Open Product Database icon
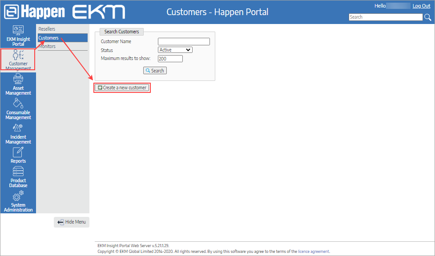Viewport: 435px width, 256px height. click(18, 172)
